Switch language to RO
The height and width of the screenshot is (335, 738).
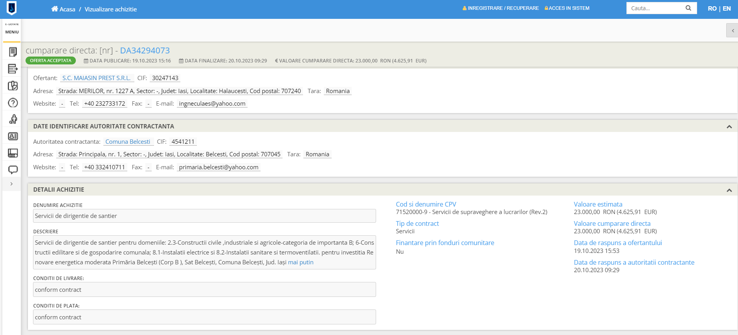[712, 9]
